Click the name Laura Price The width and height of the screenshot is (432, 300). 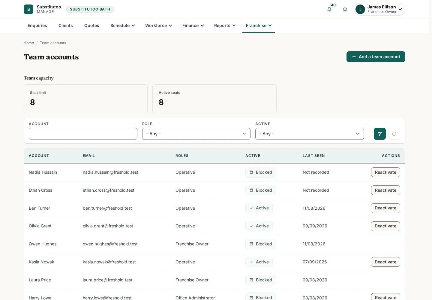click(40, 280)
